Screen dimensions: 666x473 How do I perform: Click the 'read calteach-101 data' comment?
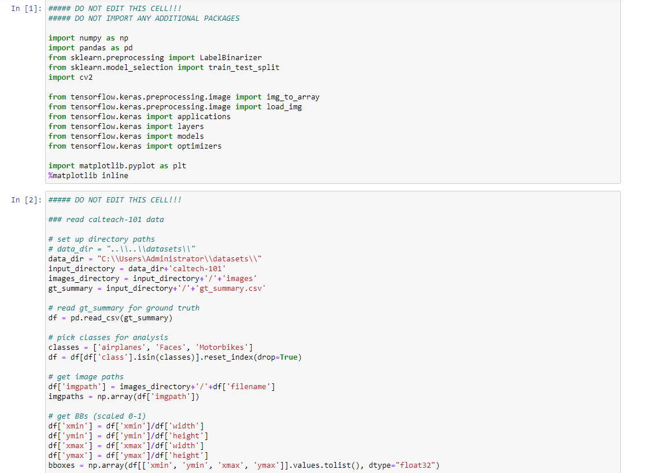click(x=106, y=219)
